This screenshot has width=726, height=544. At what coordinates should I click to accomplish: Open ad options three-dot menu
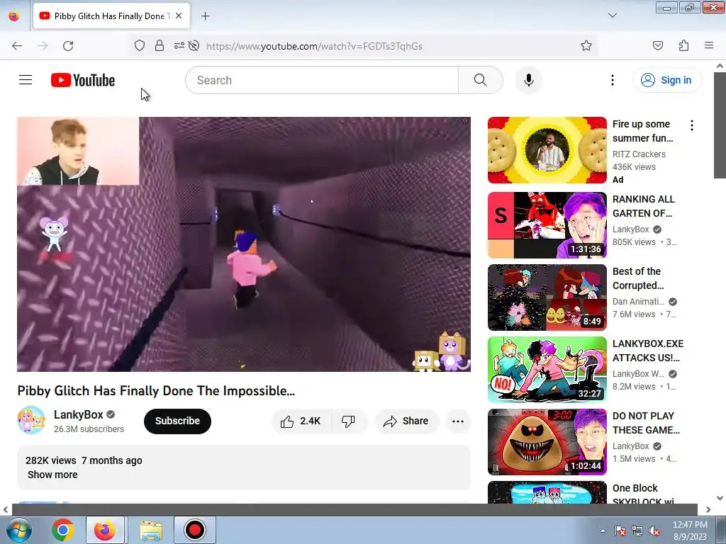pos(691,125)
